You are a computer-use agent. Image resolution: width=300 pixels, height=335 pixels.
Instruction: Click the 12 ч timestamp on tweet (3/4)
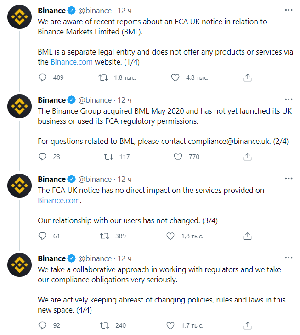(125, 179)
